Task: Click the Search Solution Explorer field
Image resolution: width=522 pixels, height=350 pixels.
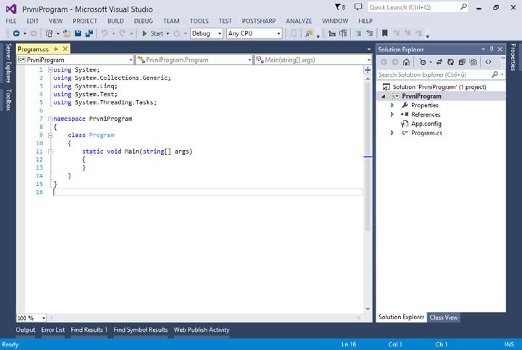Action: (x=441, y=75)
